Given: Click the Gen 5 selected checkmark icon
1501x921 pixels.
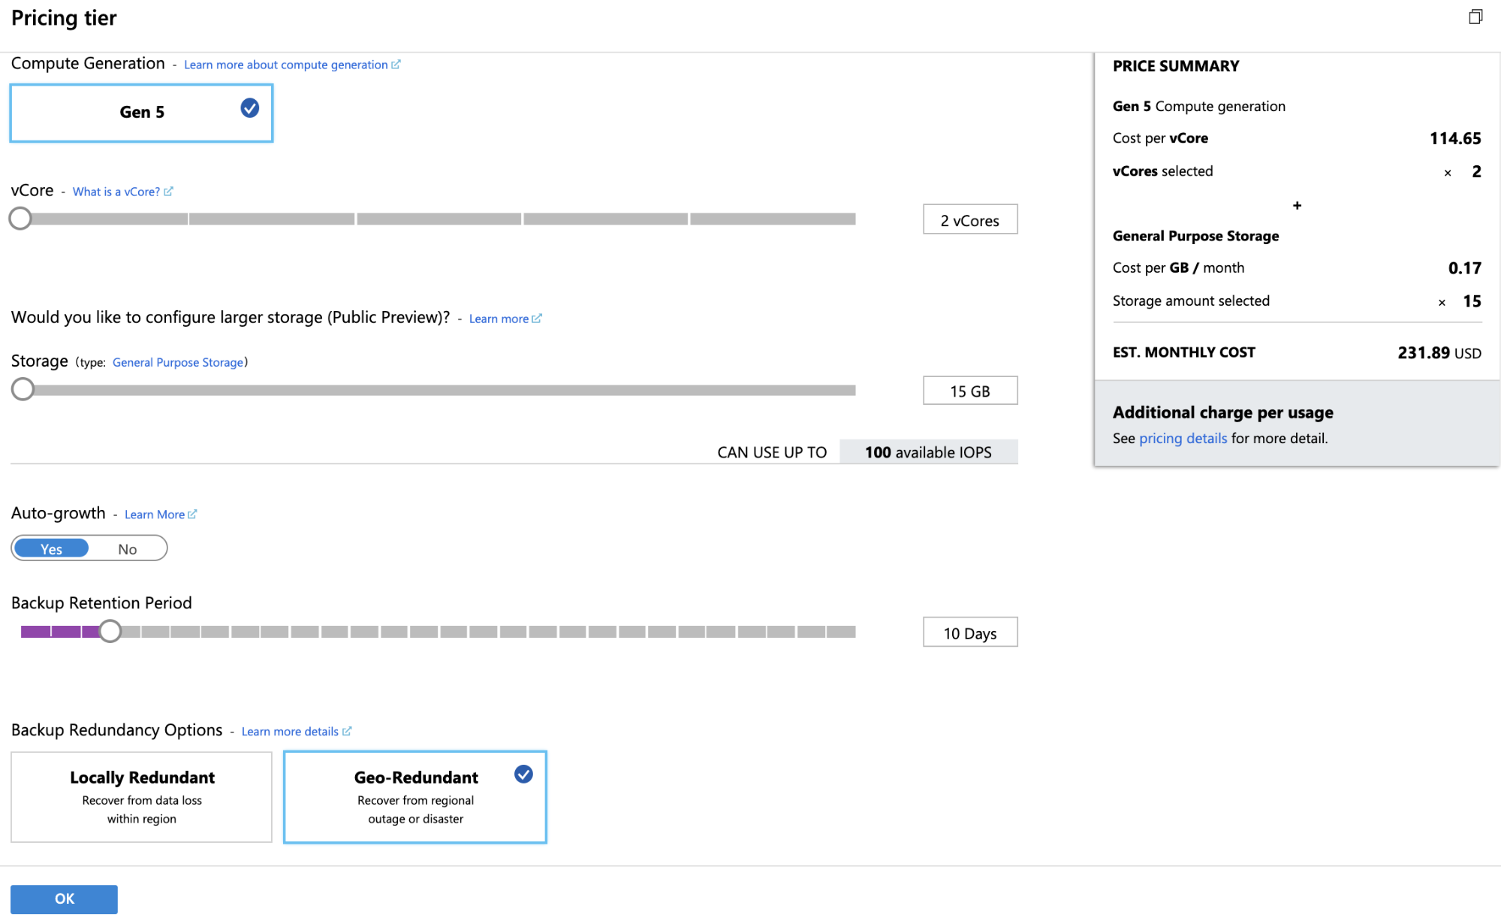Looking at the screenshot, I should 250,108.
